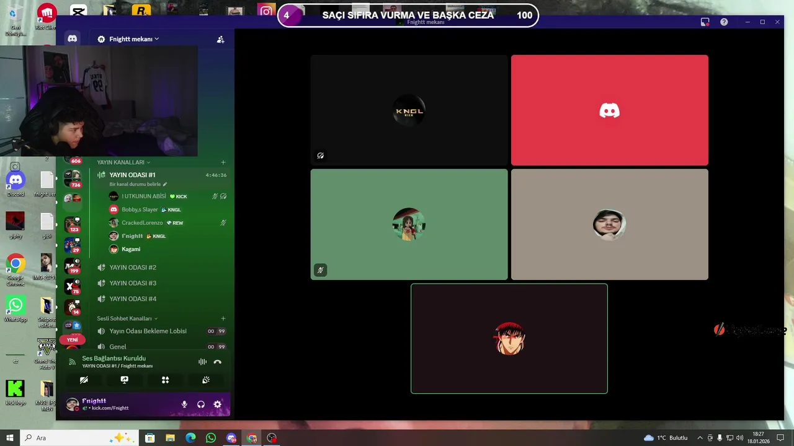794x446 pixels.
Task: Click the YENİ unread mentions badge
Action: (x=73, y=339)
